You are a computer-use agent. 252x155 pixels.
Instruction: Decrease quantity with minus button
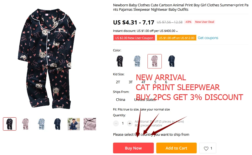[x=116, y=123]
